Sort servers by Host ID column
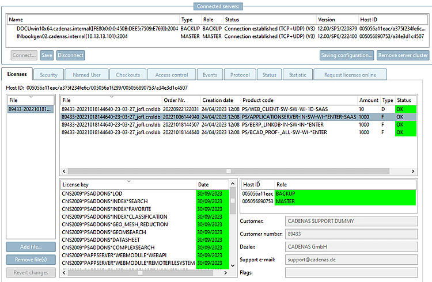 [x=393, y=20]
